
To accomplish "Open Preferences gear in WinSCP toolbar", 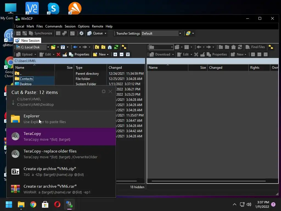I will (82, 33).
